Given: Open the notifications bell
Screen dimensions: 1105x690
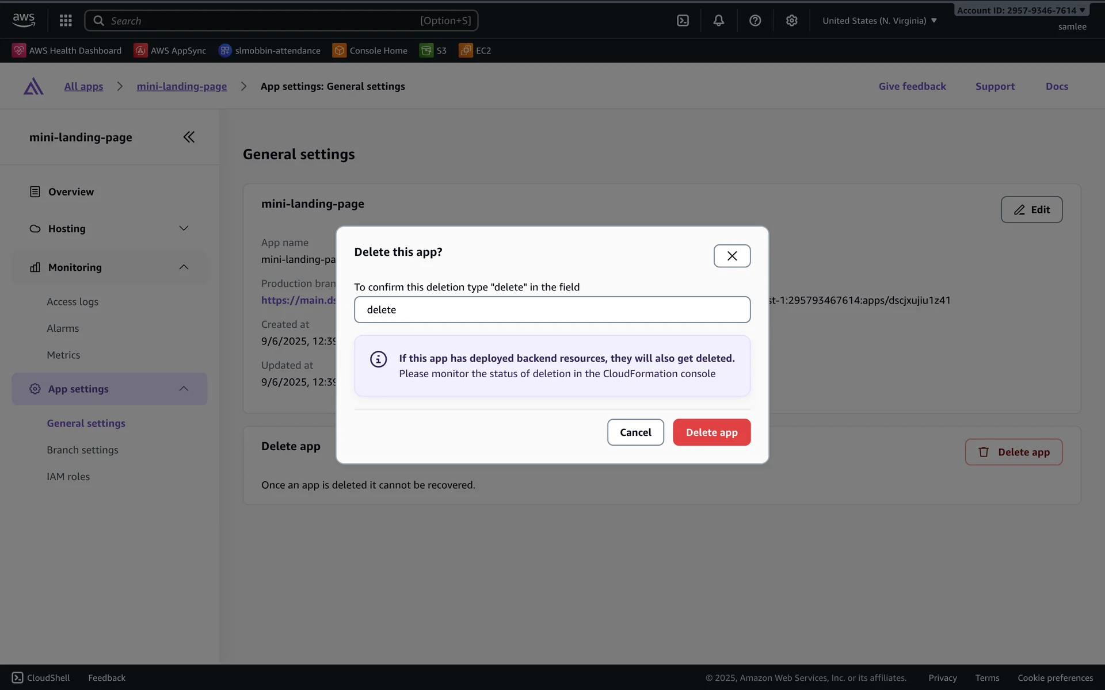Looking at the screenshot, I should (718, 21).
